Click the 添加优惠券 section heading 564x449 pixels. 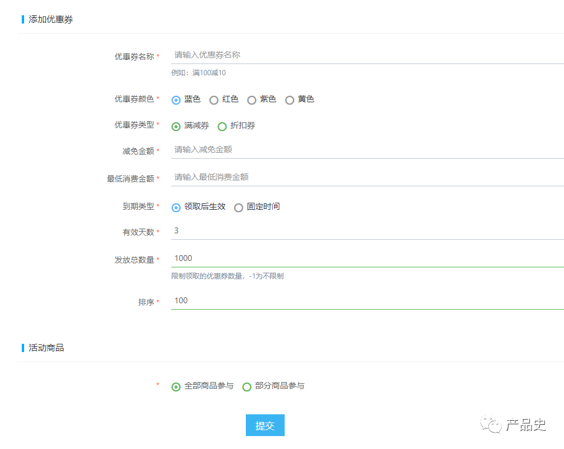click(51, 19)
